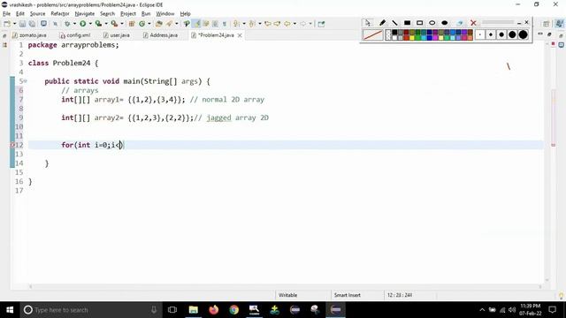Expand the Debug configurations dropdown arrow

click(74, 24)
